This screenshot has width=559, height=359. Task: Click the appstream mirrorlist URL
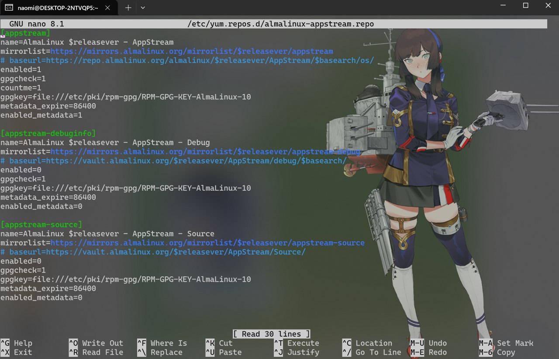click(191, 52)
